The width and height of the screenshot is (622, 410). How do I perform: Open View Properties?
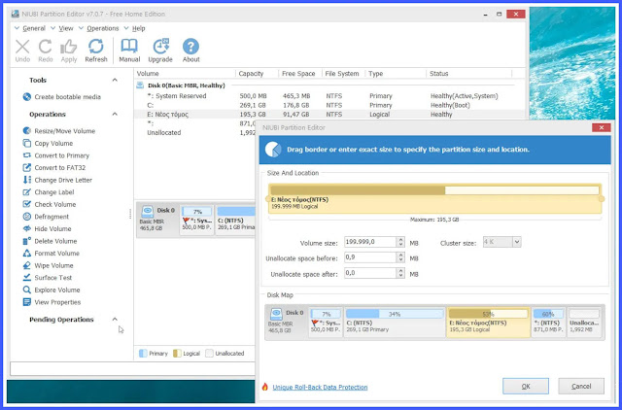(52, 302)
